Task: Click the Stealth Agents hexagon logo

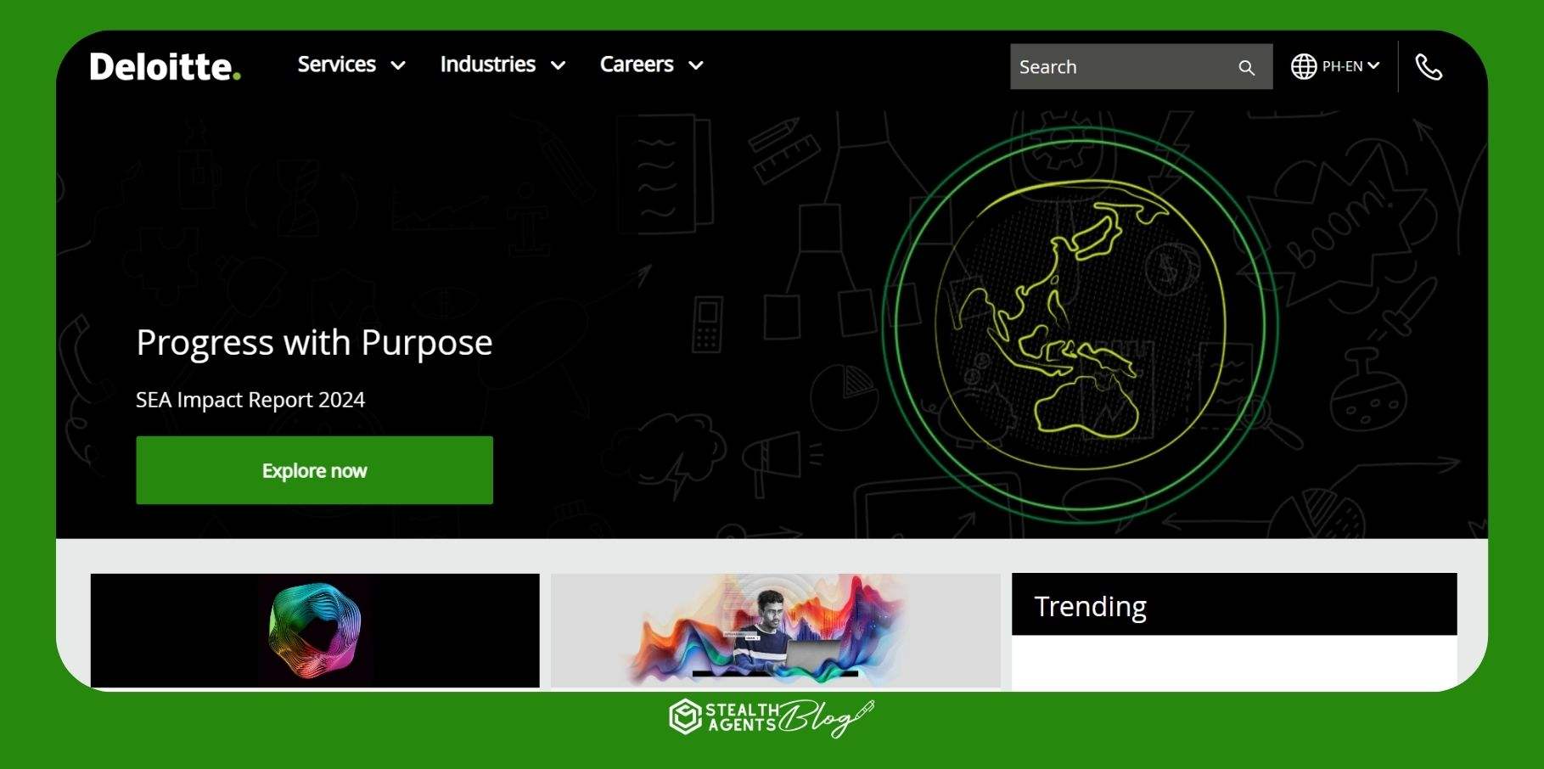Action: pyautogui.click(x=684, y=717)
